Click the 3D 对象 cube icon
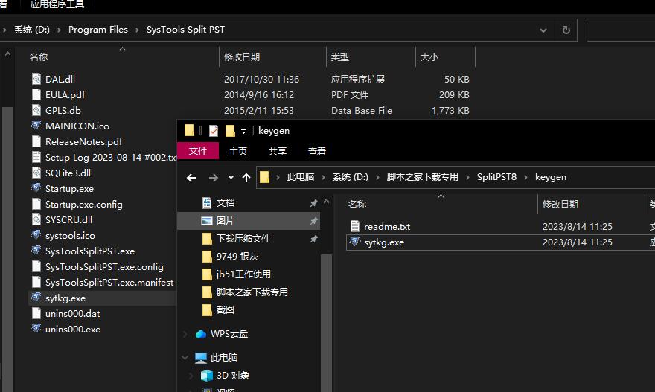 207,376
